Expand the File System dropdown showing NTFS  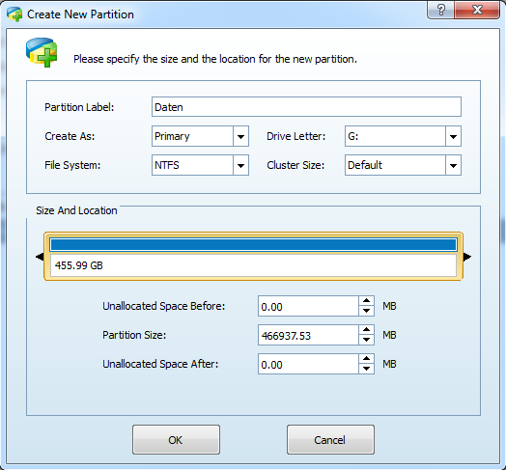point(200,165)
